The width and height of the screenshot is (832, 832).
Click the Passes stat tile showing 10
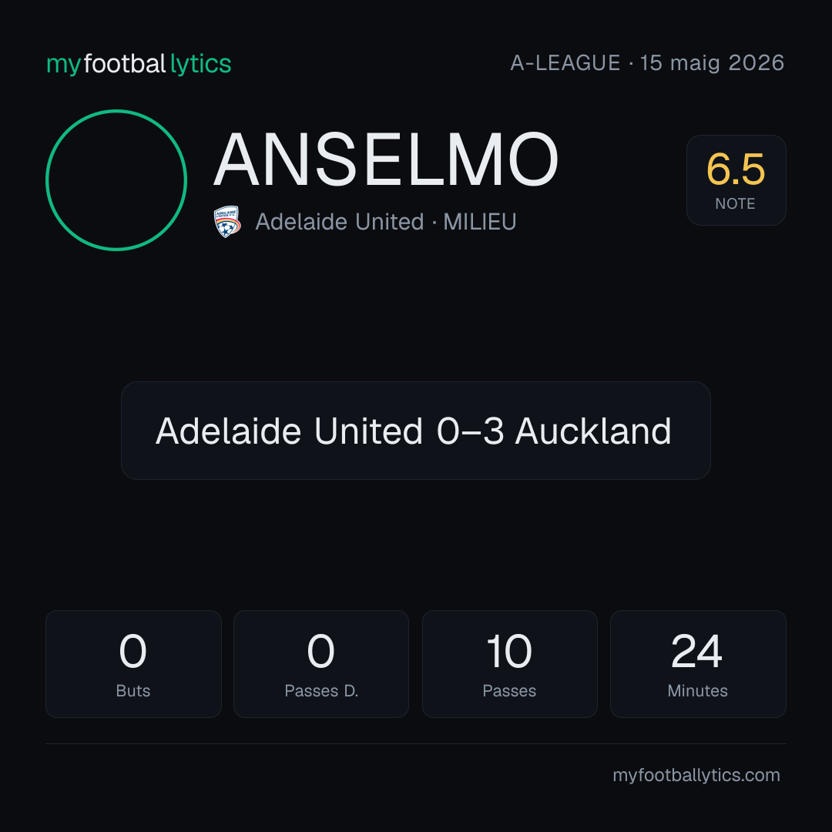[509, 664]
